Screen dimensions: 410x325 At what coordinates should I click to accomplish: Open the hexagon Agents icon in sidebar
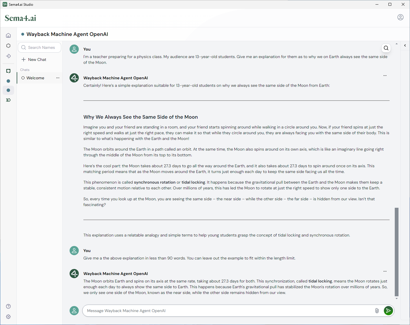[x=8, y=46]
